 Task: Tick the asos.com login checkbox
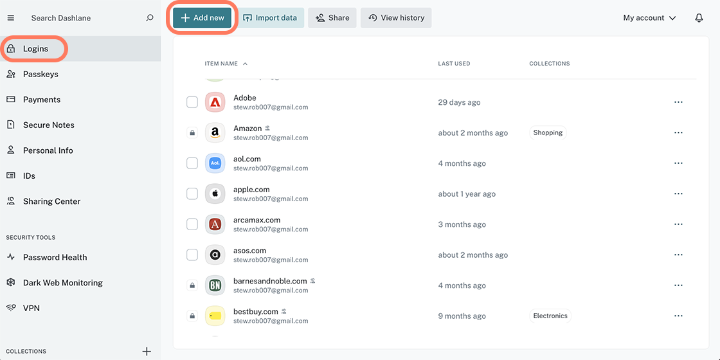[x=192, y=255]
